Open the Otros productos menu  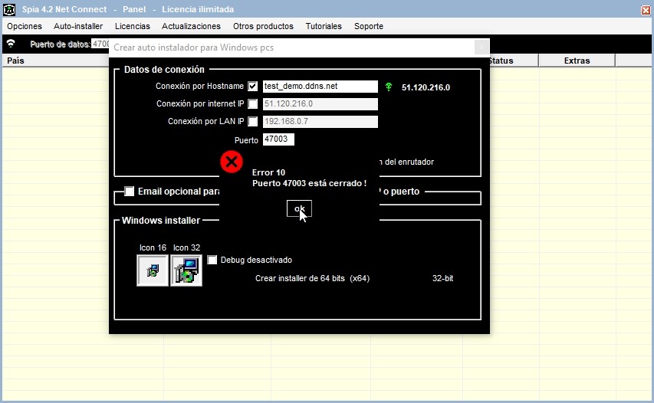263,26
